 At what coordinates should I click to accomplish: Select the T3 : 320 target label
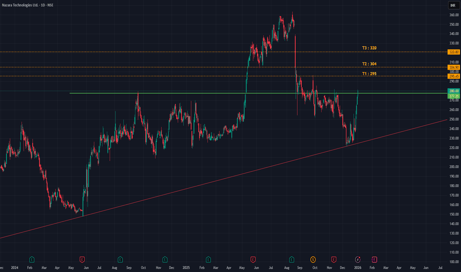pos(369,48)
